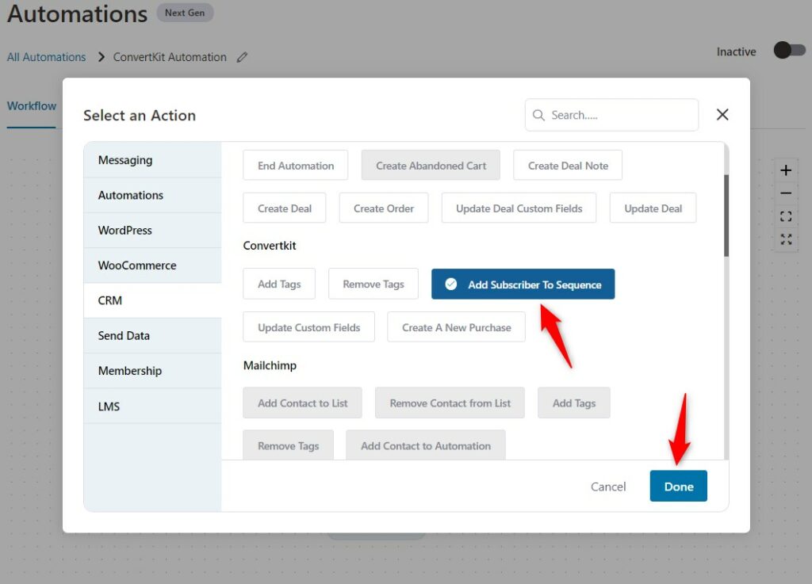Viewport: 812px width, 584px height.
Task: Select the Create Order action
Action: click(x=384, y=208)
